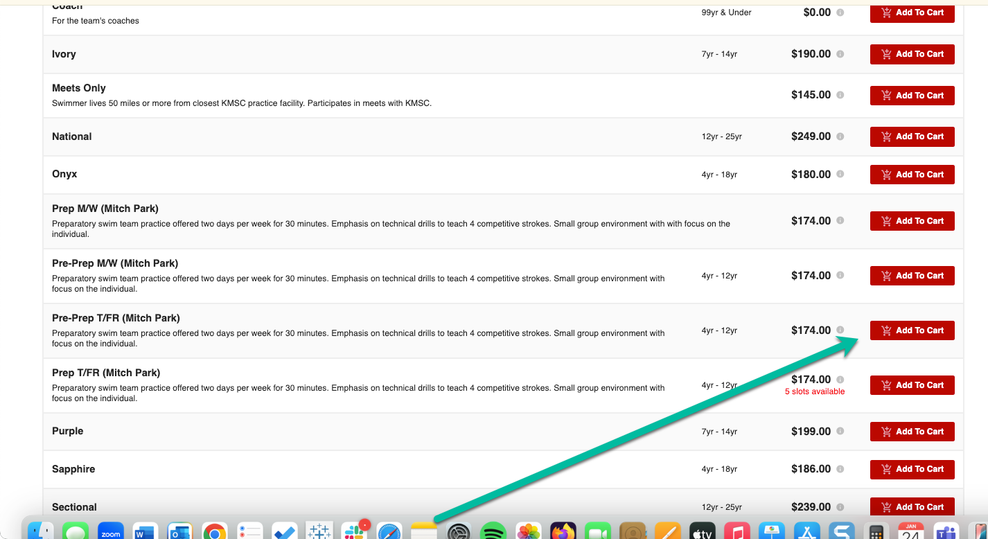Image resolution: width=988 pixels, height=539 pixels.
Task: Click the info icon beside Sapphire's $186.00 price
Action: pyautogui.click(x=840, y=469)
